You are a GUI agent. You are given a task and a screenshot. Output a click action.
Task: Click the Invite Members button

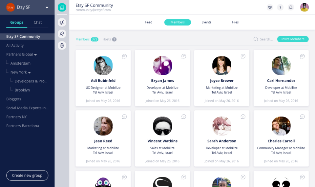click(293, 39)
